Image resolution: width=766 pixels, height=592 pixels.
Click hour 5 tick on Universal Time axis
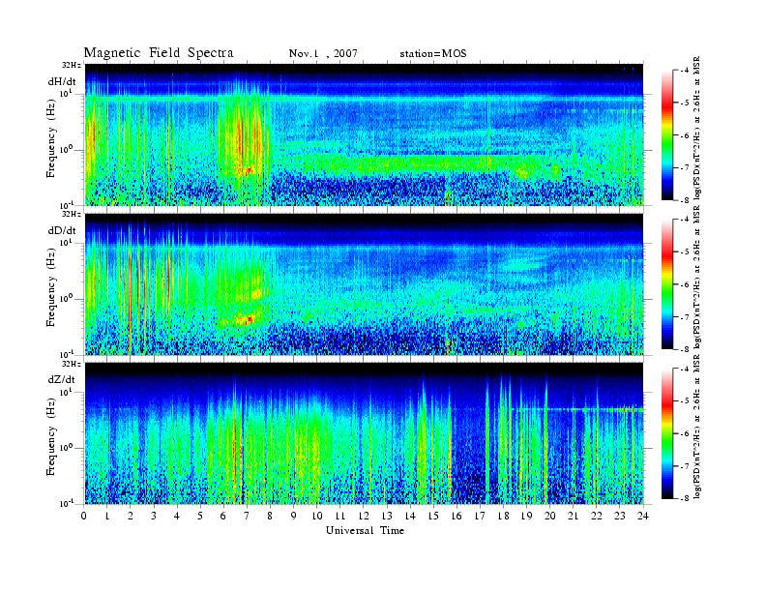click(200, 517)
